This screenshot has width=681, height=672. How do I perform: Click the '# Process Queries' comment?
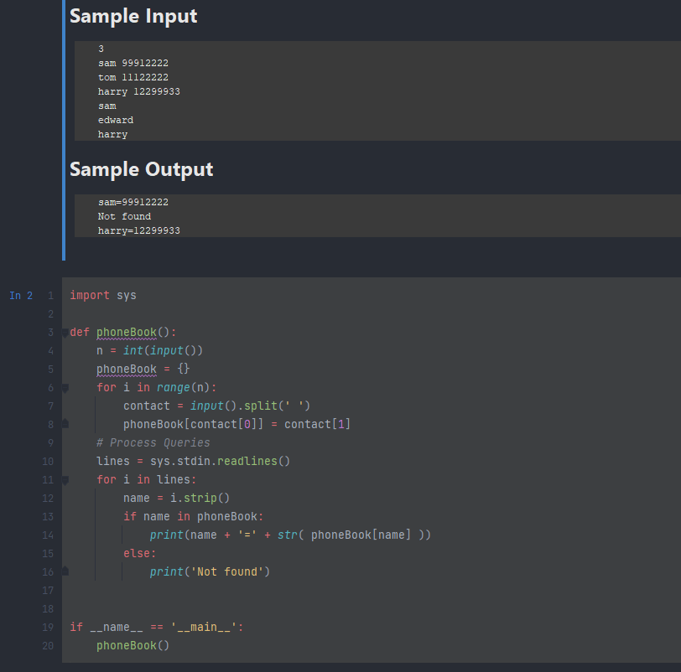153,443
